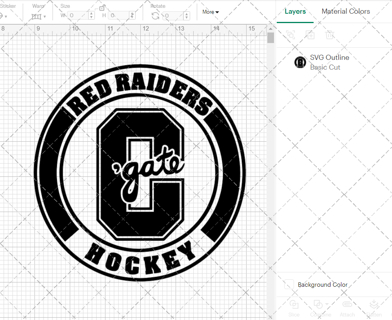Click the Group layers icon
The width and height of the screenshot is (392, 320).
pos(290,35)
